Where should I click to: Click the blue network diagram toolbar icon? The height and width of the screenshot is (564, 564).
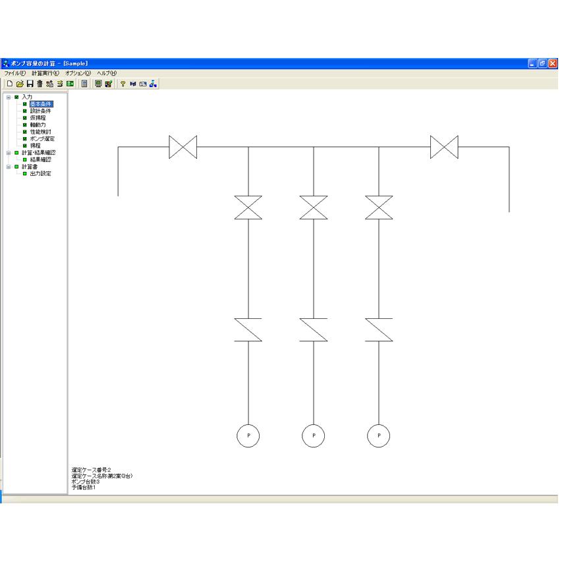(154, 84)
